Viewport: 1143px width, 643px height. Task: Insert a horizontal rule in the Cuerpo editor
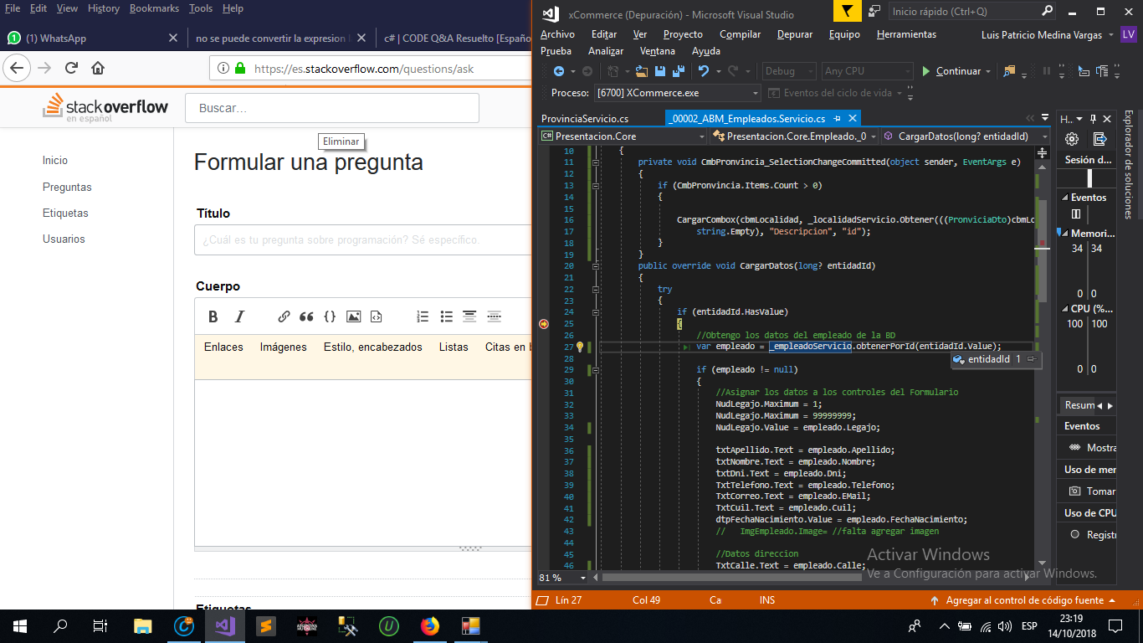495,316
